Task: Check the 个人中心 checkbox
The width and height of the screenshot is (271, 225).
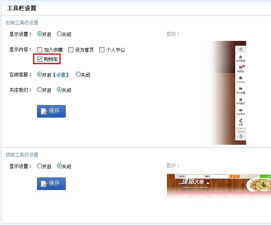Action: click(x=102, y=50)
